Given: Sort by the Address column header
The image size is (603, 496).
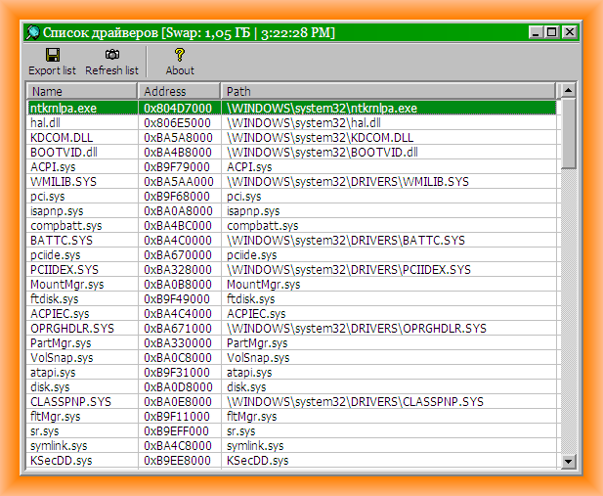Looking at the screenshot, I should [179, 91].
